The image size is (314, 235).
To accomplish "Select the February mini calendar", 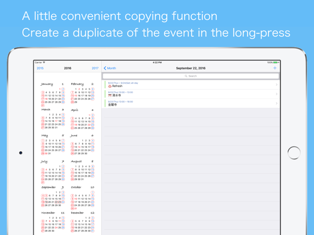I will (82, 93).
